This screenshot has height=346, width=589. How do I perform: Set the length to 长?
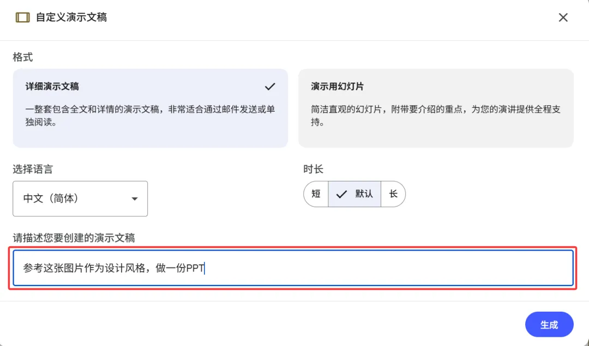tap(393, 194)
